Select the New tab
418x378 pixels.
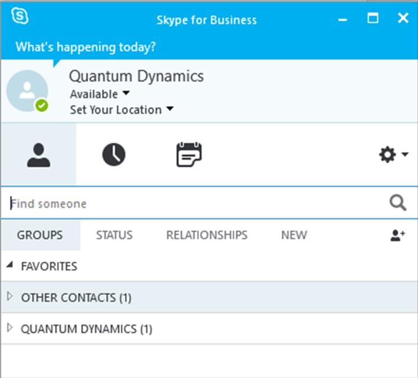(294, 235)
